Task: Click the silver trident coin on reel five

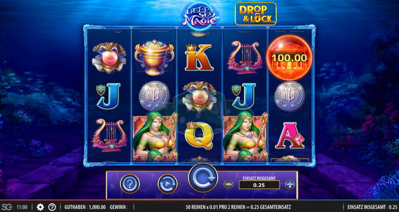Action: click(289, 96)
